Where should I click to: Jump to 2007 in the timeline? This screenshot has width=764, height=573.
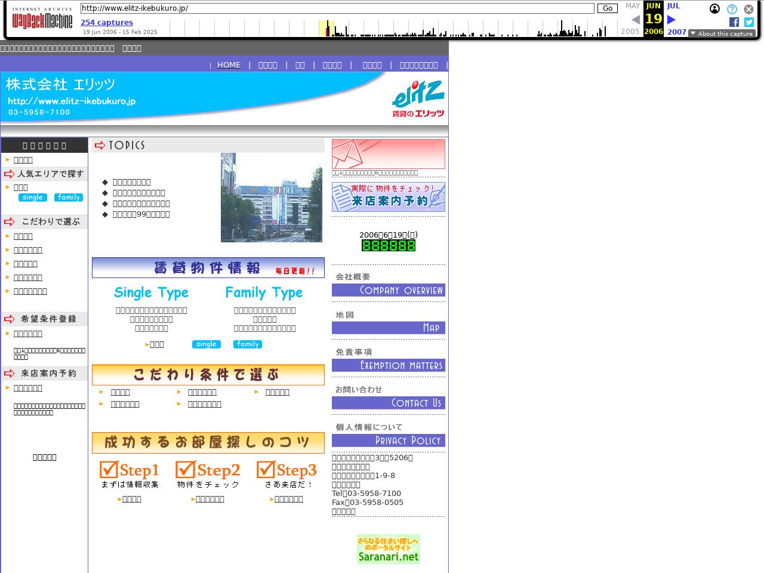coord(676,32)
